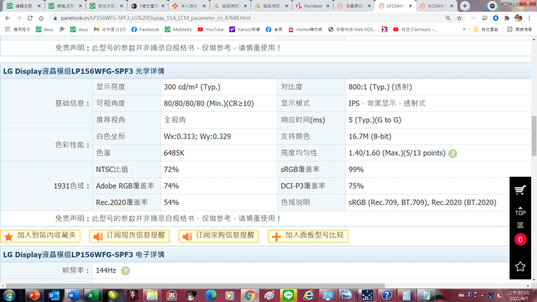Switch to the 华人游处 tab
Viewport: 537px width, 302px height.
coord(189,6)
